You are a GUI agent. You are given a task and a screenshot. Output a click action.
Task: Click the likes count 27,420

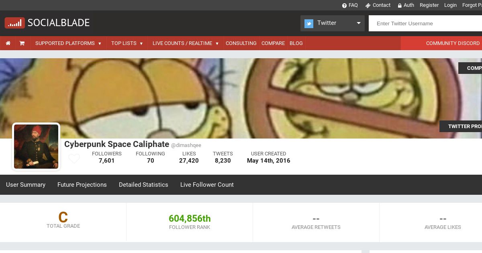189,161
